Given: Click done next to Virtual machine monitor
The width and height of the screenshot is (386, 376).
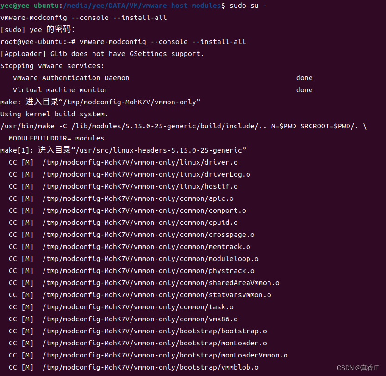Looking at the screenshot, I should (x=305, y=89).
